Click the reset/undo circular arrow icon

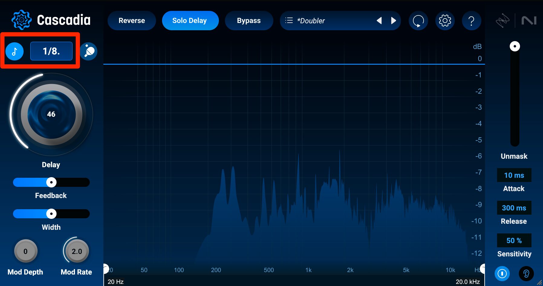[x=418, y=21]
